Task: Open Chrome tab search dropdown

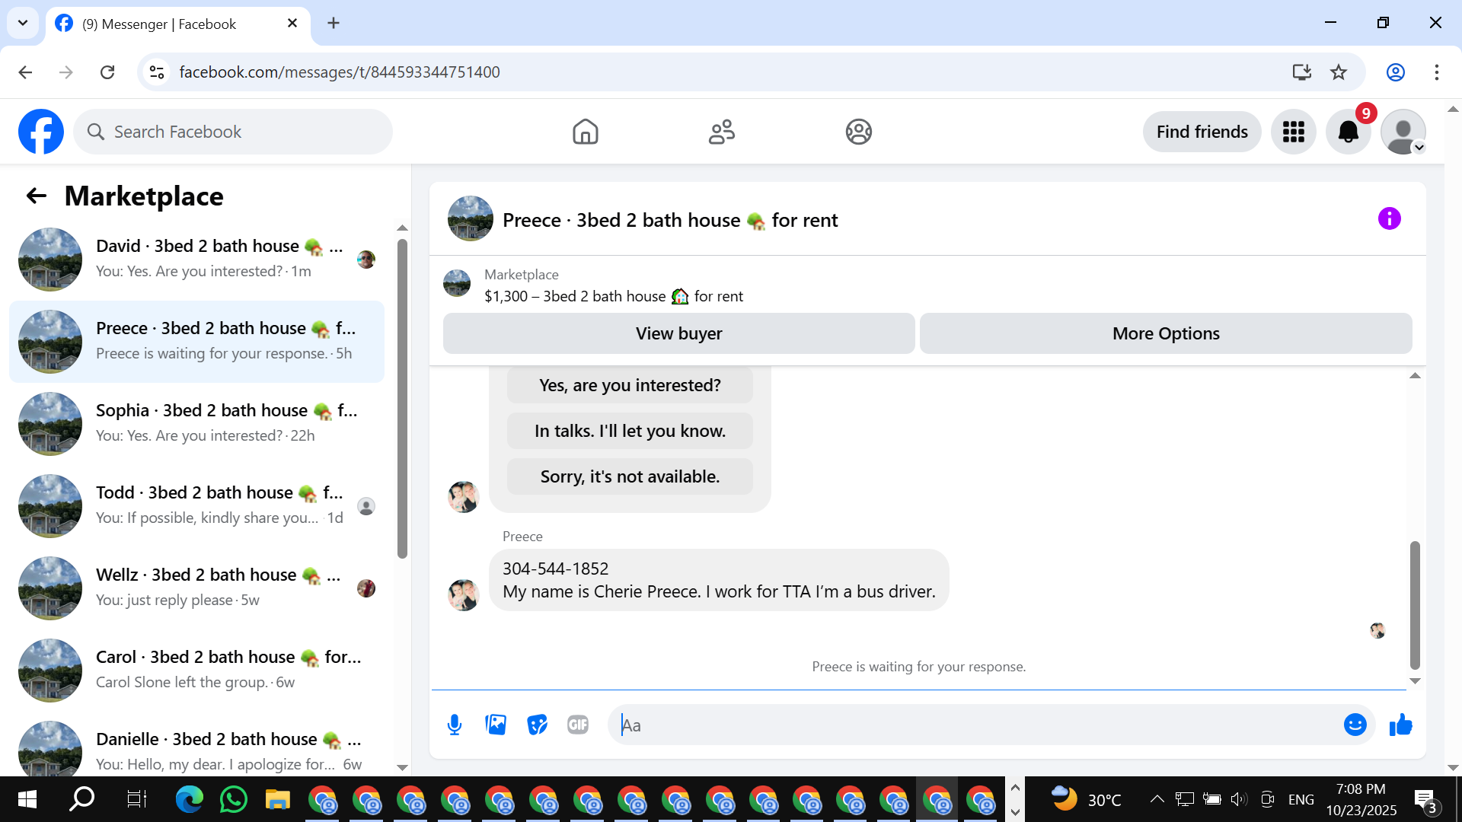Action: tap(23, 23)
